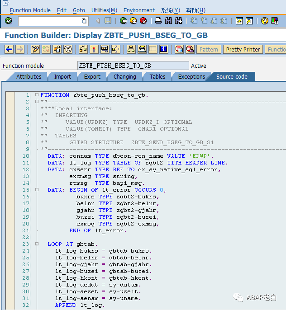
Task: Click the Pretty Printer button
Action: (x=243, y=49)
